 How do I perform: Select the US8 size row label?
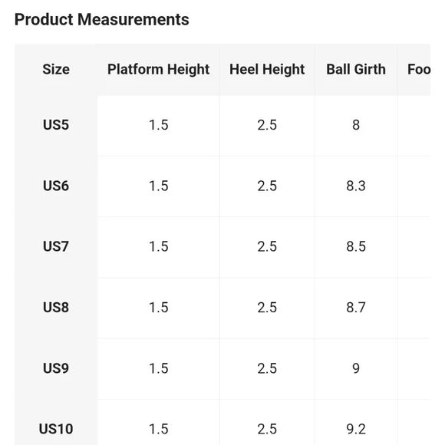click(56, 308)
